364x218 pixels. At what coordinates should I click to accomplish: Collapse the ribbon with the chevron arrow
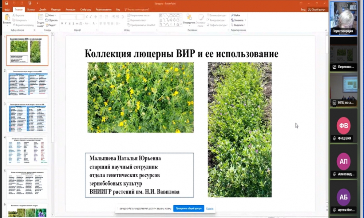click(326, 30)
